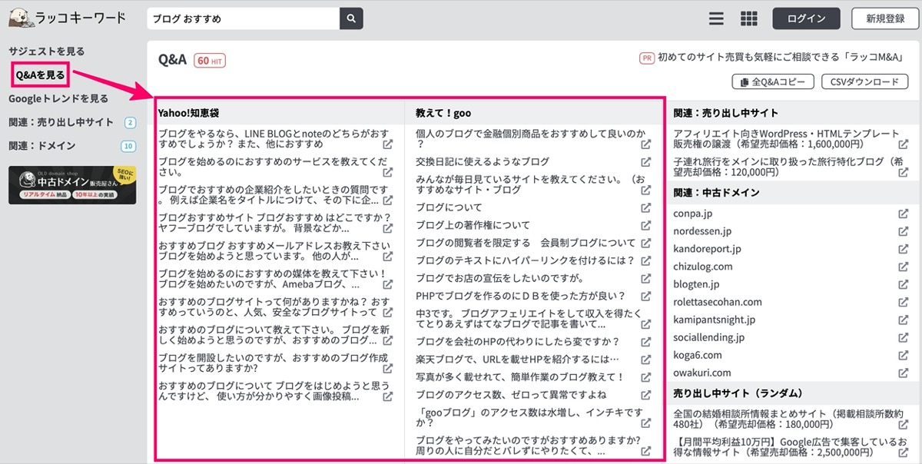Open external link icon for owakuri.com
The width and height of the screenshot is (922, 464).
click(904, 373)
